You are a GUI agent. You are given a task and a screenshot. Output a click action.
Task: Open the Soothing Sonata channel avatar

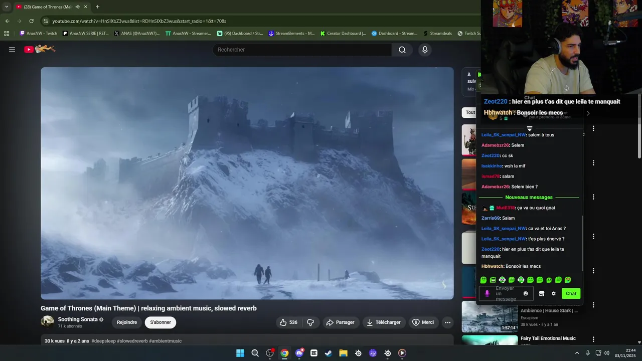click(x=48, y=322)
